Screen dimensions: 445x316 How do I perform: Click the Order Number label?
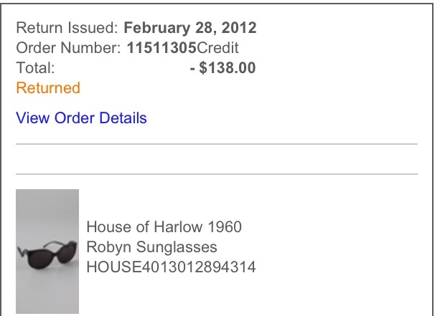click(68, 47)
